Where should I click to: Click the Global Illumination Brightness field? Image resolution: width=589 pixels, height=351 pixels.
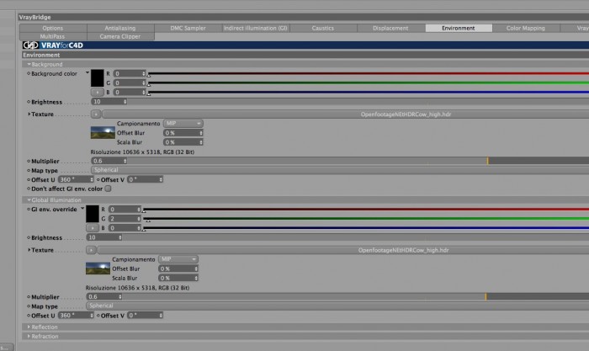pos(104,237)
